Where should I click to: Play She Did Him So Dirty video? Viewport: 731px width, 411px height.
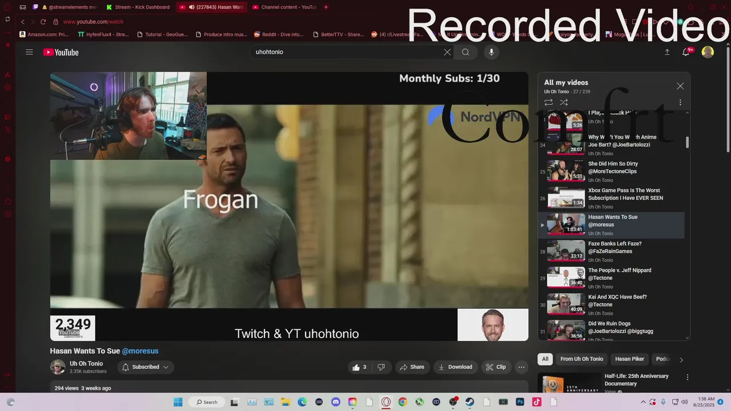(612, 171)
